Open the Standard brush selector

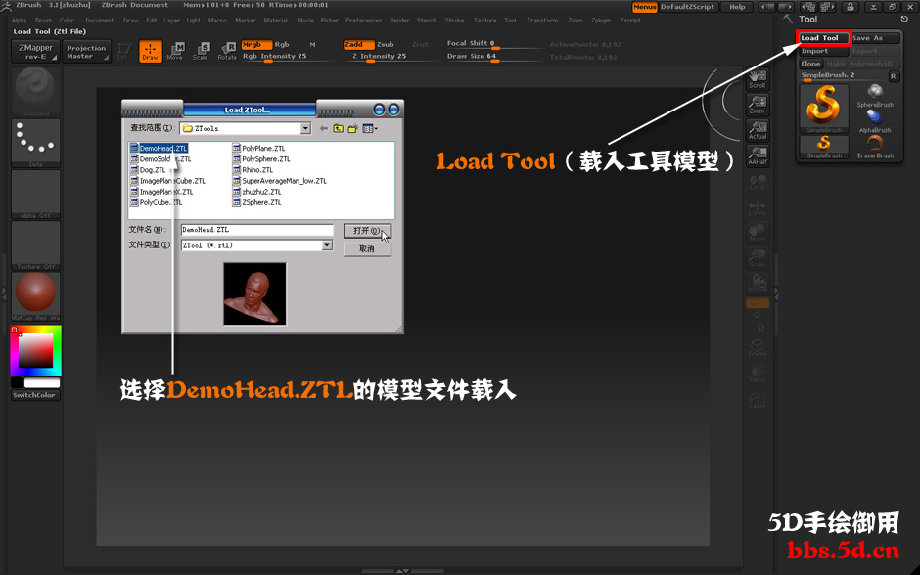36,92
